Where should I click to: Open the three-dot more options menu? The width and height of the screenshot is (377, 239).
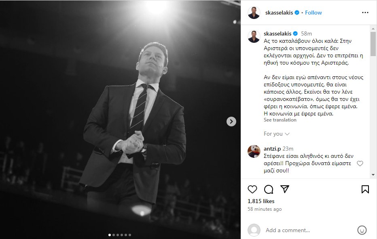(365, 13)
